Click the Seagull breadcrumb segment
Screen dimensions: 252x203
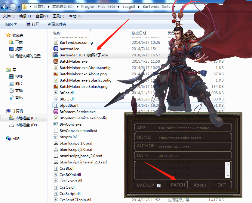pyautogui.click(x=129, y=7)
